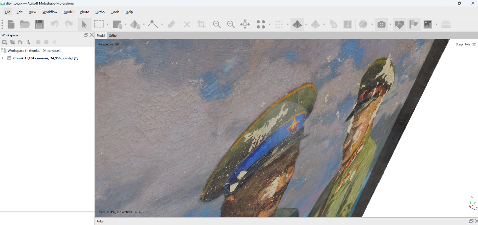Zoom in on the model view
The width and height of the screenshot is (478, 225).
coord(217,24)
